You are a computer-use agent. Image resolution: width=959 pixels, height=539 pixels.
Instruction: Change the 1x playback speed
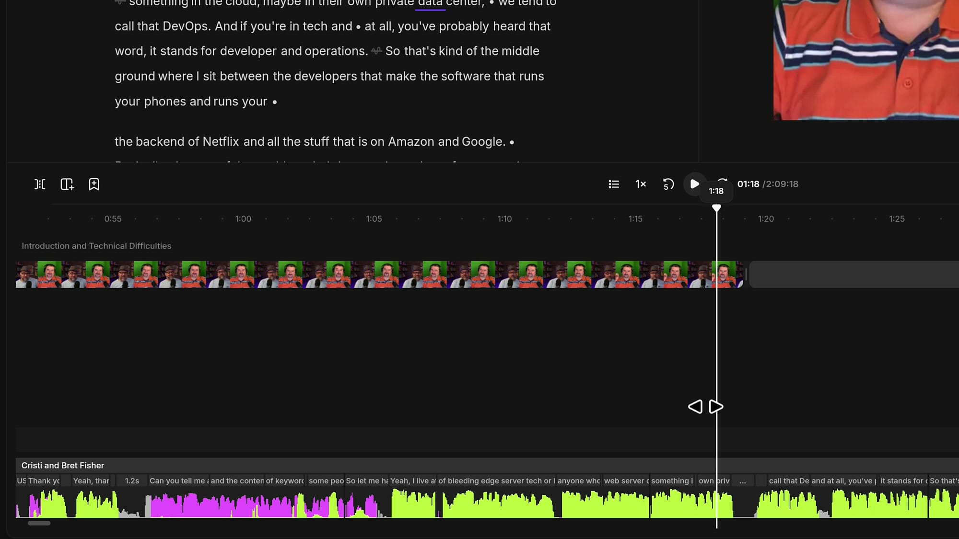641,184
